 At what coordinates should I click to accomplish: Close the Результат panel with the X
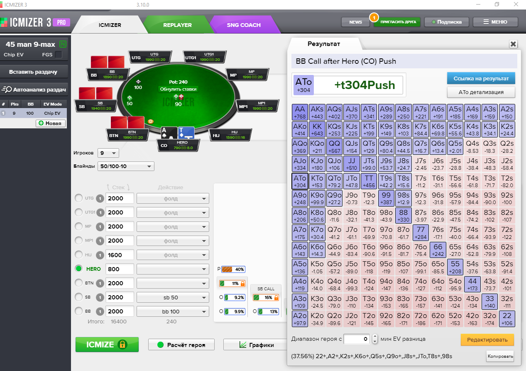pyautogui.click(x=513, y=44)
